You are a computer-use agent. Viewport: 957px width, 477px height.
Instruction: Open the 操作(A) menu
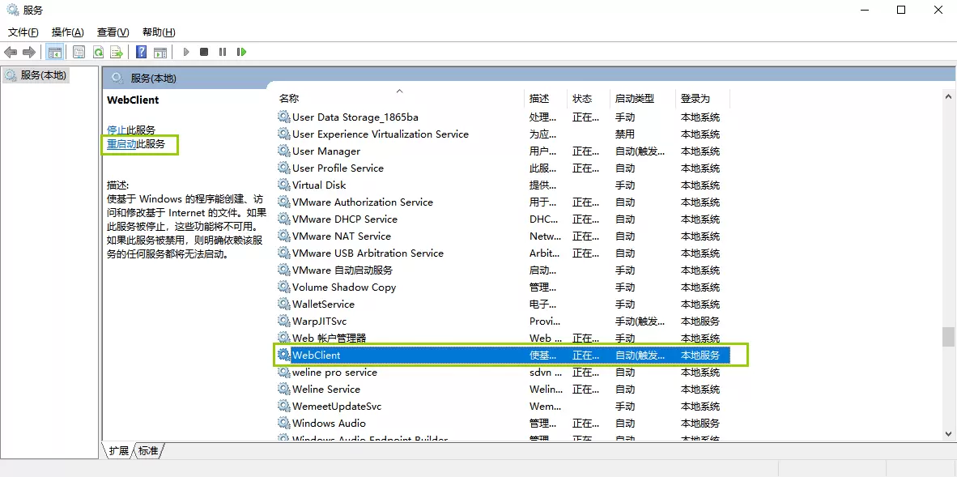pyautogui.click(x=67, y=32)
